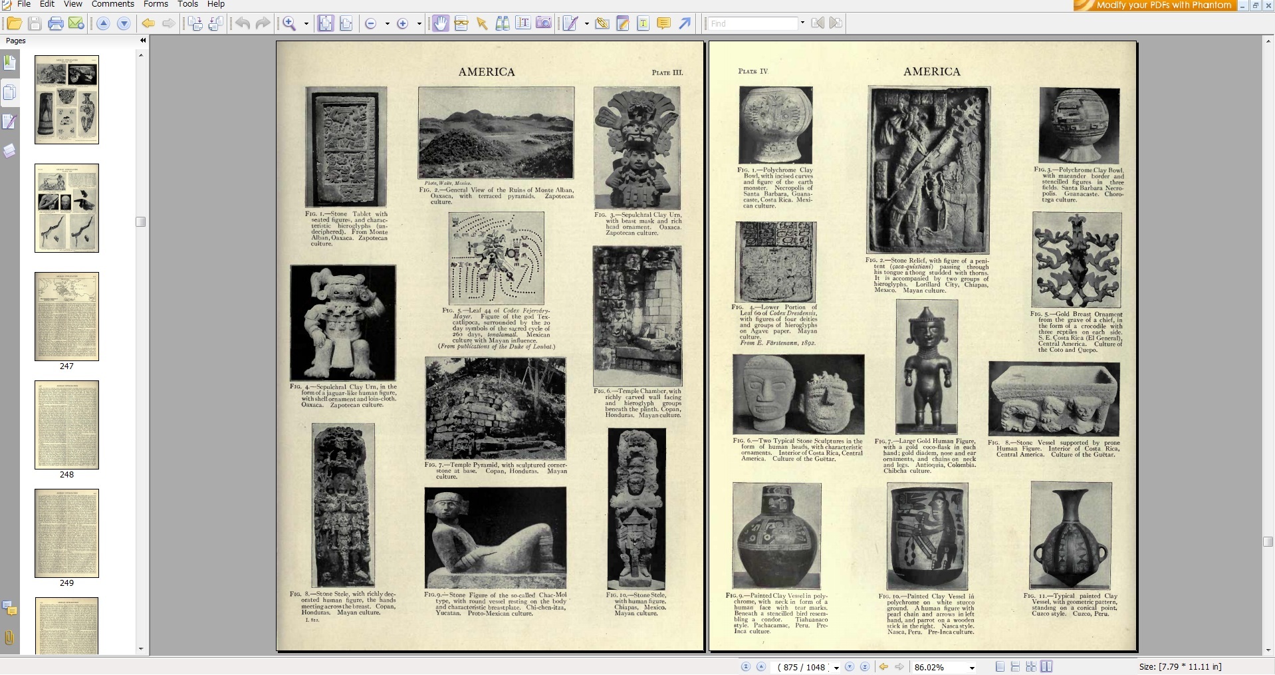Click the Print icon in toolbar
Image resolution: width=1275 pixels, height=675 pixels.
(56, 24)
